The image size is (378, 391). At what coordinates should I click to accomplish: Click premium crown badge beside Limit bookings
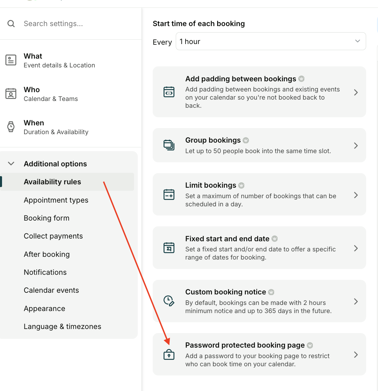pos(241,185)
